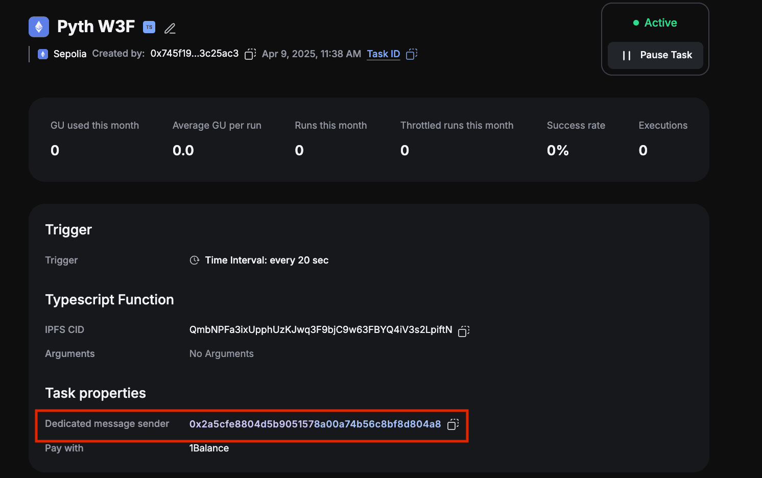Copy the creator address 0x745f19...3c25ac3
Image resolution: width=762 pixels, height=478 pixels.
(x=250, y=54)
